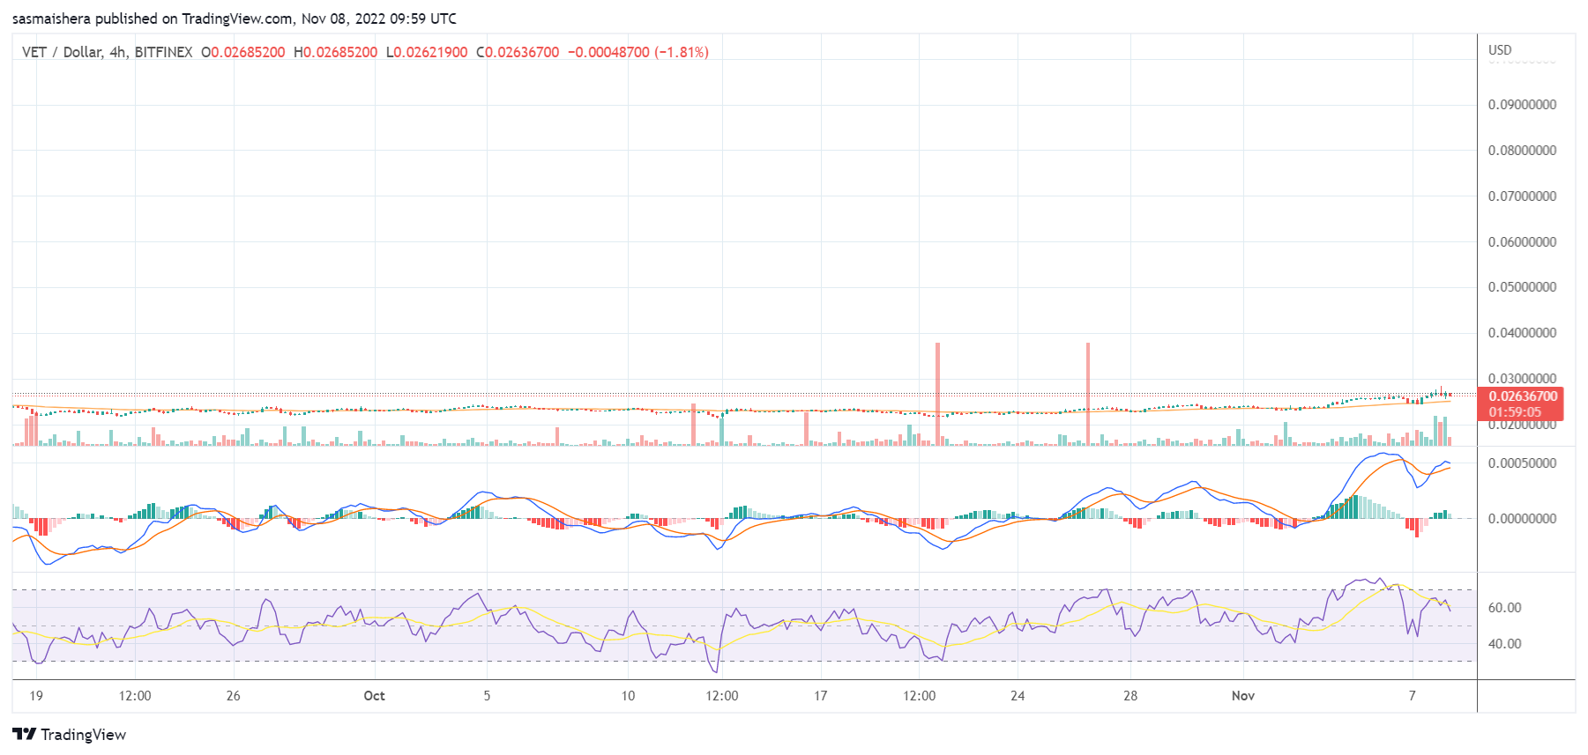Click the RSI axis label 40.00
Image resolution: width=1588 pixels, height=755 pixels.
(x=1504, y=644)
